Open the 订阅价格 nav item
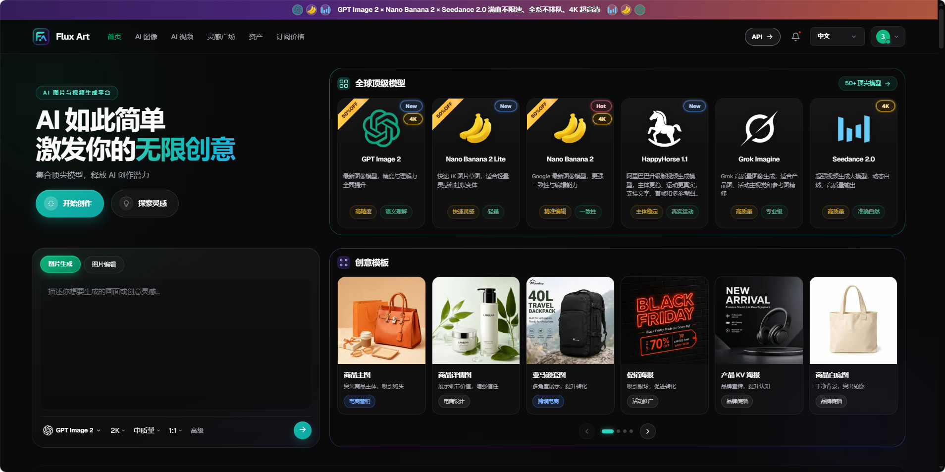 click(290, 37)
